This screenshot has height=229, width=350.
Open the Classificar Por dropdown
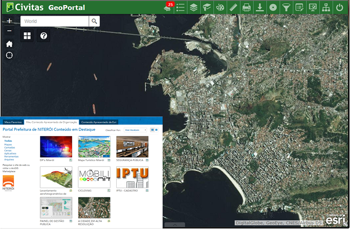pos(136,130)
